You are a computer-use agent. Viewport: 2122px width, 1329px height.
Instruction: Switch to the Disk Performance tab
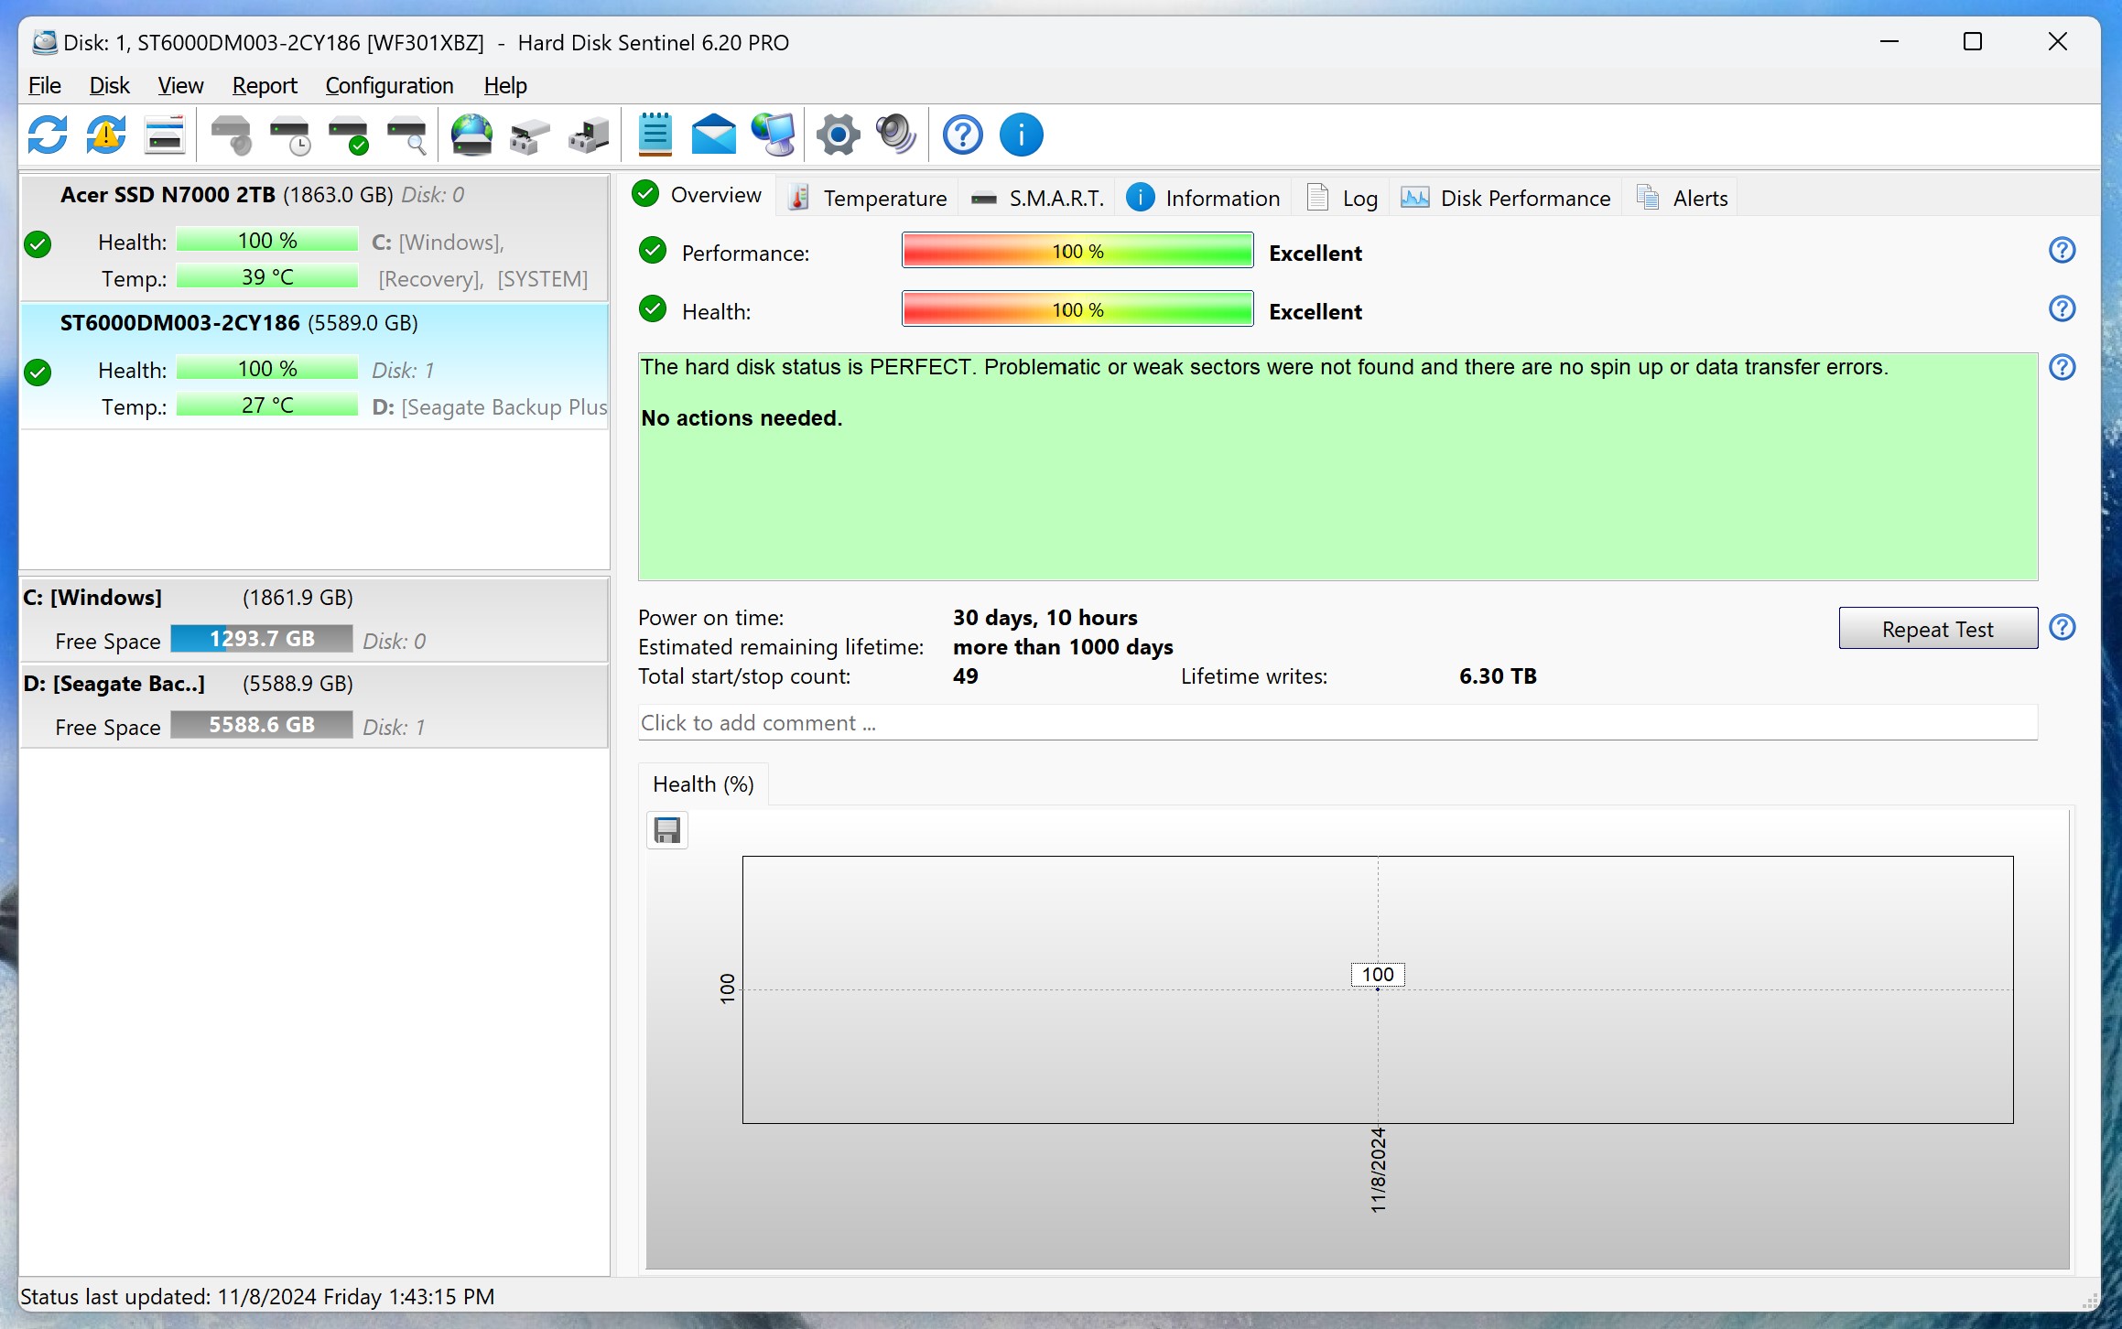(1506, 198)
